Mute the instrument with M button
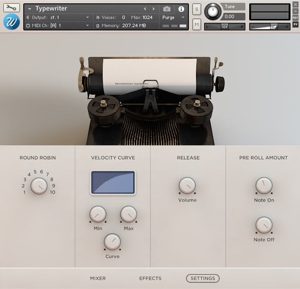 click(x=197, y=24)
